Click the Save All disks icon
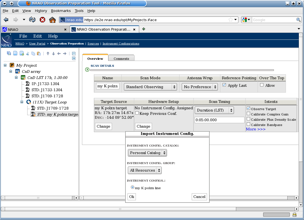The height and width of the screenshot is (220, 304). [8, 53]
